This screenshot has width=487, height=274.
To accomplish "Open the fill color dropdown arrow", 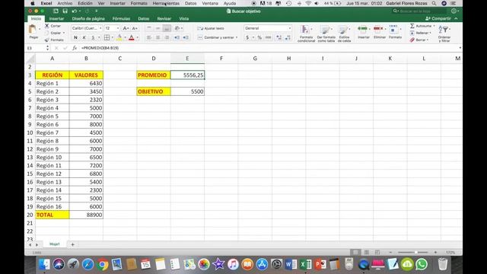I will click(x=125, y=37).
